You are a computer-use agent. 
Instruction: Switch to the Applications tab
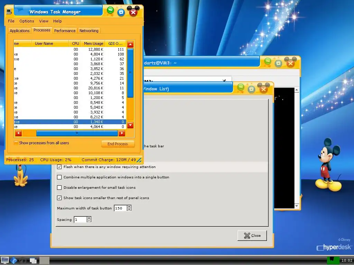20,31
